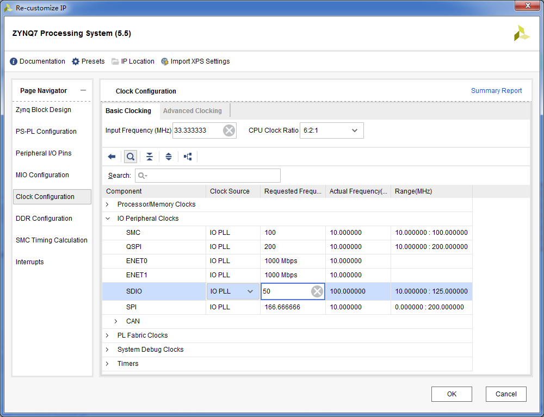Click the Actual Frequency column header
Image resolution: width=544 pixels, height=417 pixels.
point(358,191)
